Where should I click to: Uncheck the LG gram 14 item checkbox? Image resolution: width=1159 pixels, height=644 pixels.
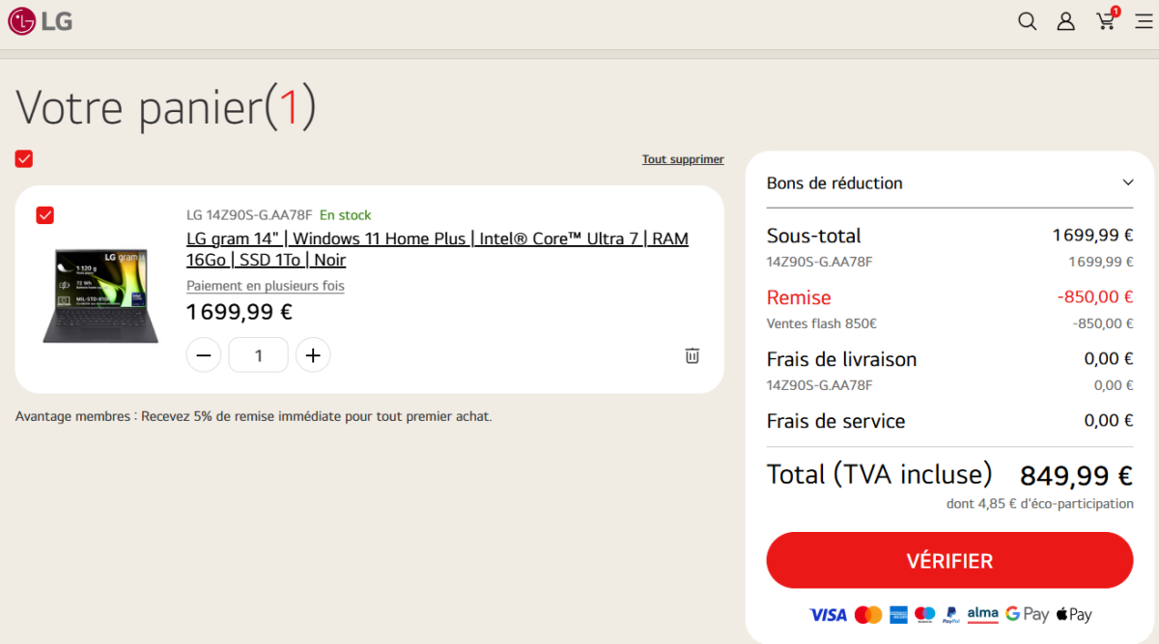[44, 215]
